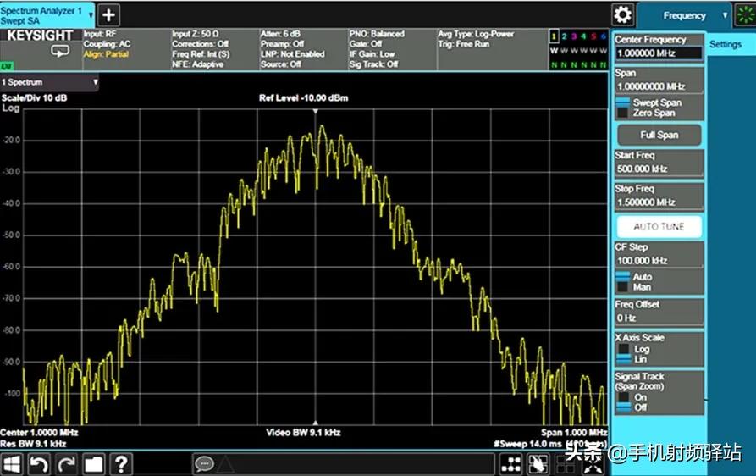The width and height of the screenshot is (756, 476).
Task: Click the Windows start icon
Action: coord(12,463)
